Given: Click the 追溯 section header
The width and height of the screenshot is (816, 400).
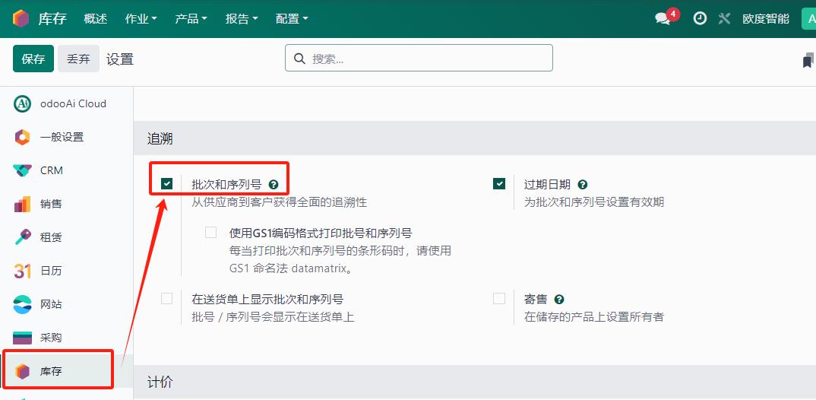Looking at the screenshot, I should (160, 138).
